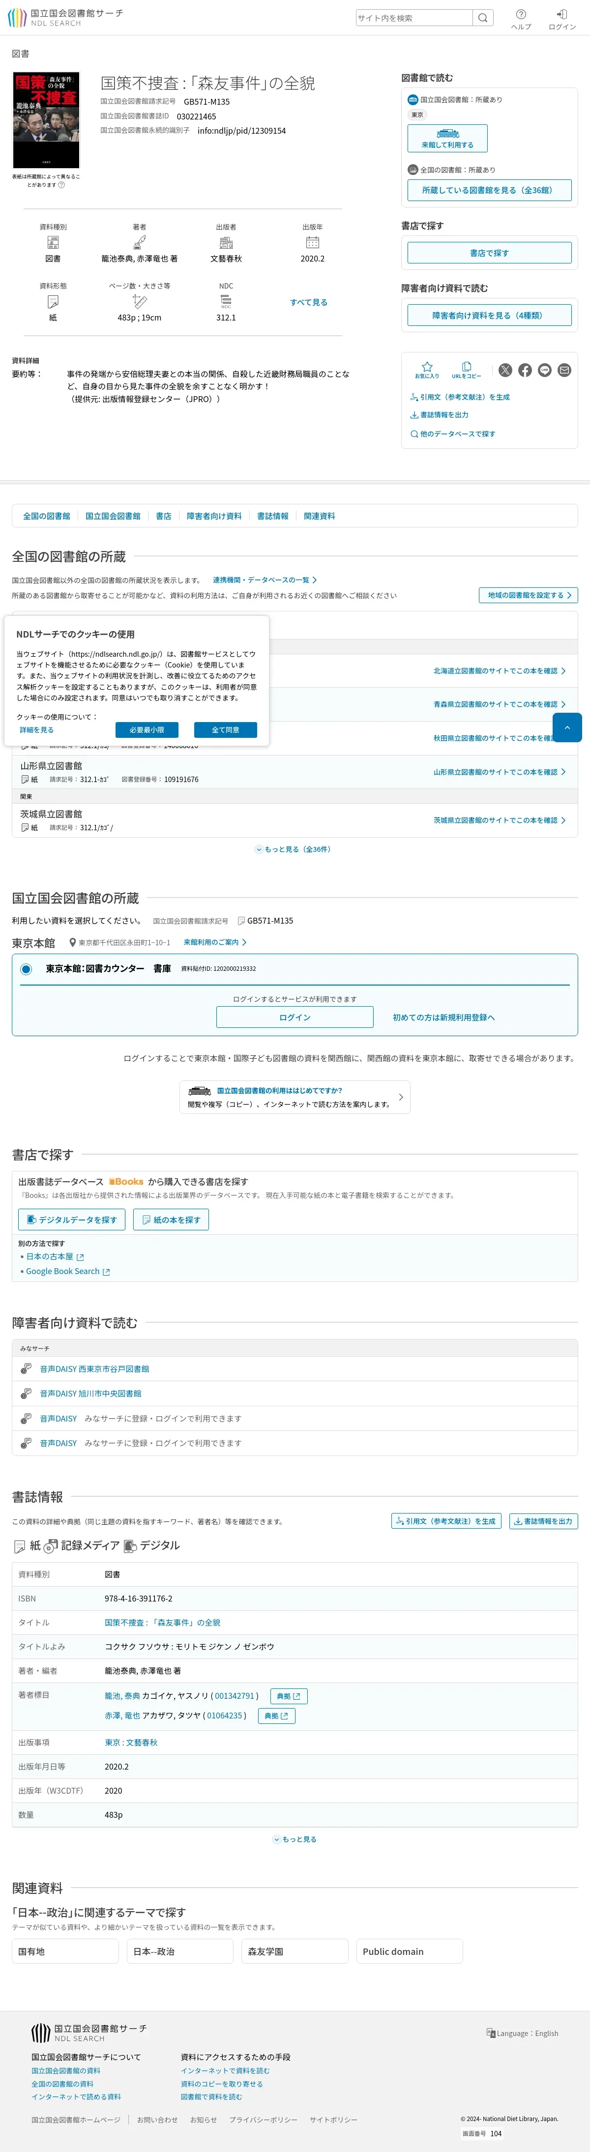Open 地域の図書館を設定する chevron button
This screenshot has height=2152, width=590.
coord(528,595)
